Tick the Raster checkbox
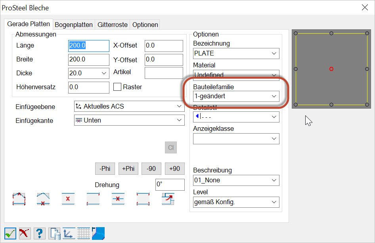The image size is (375, 243). pyautogui.click(x=117, y=87)
